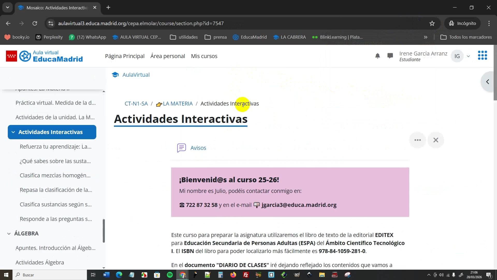Open Área personal menu item
This screenshot has width=497, height=280.
click(167, 56)
